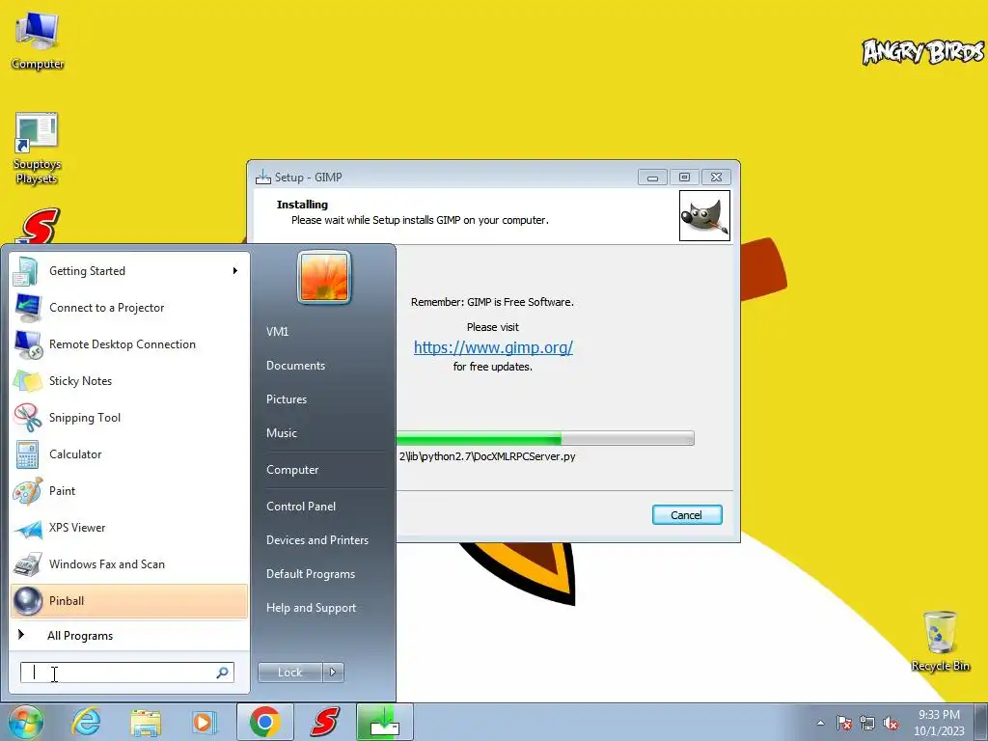Close the GIMP Setup window

pos(717,178)
